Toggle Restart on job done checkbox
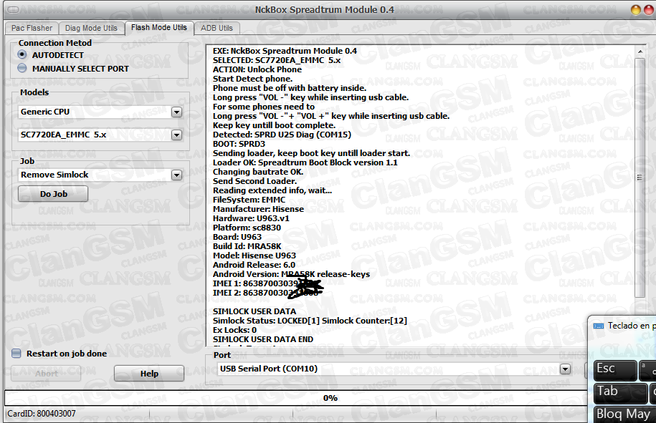 tap(16, 354)
